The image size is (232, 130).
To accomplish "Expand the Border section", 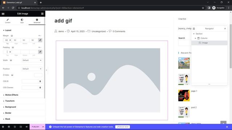I will [x=22, y=113].
